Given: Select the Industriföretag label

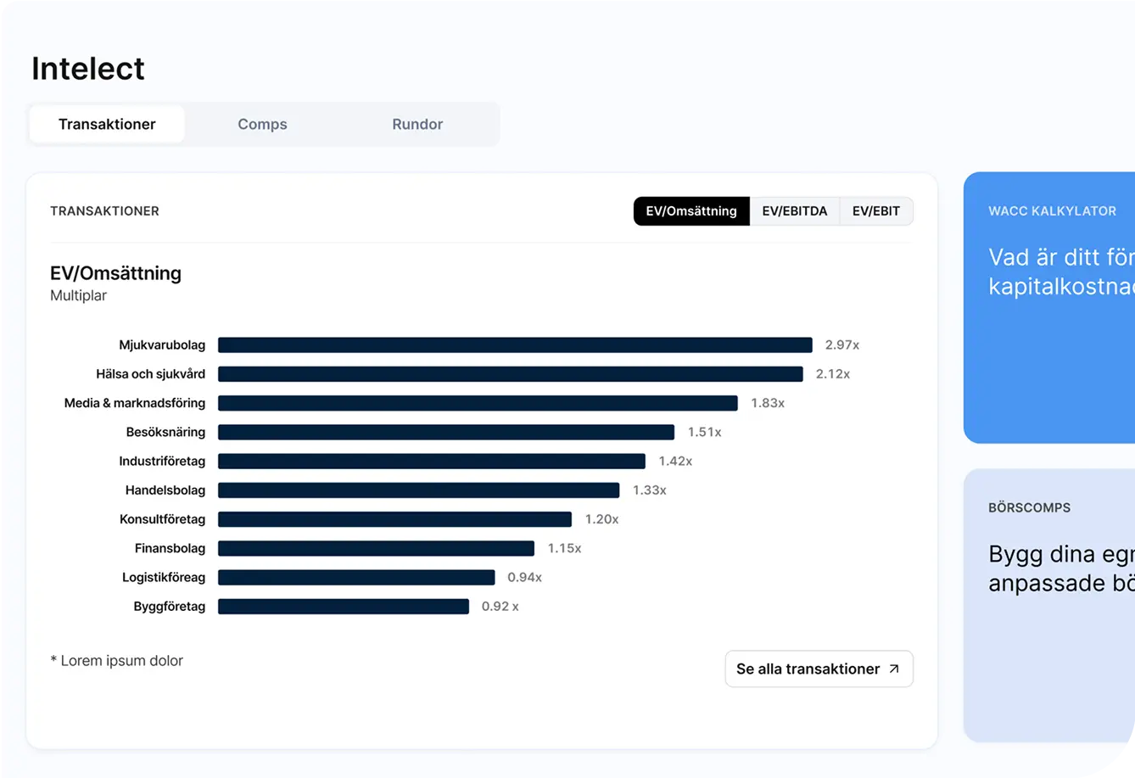Looking at the screenshot, I should tap(162, 462).
